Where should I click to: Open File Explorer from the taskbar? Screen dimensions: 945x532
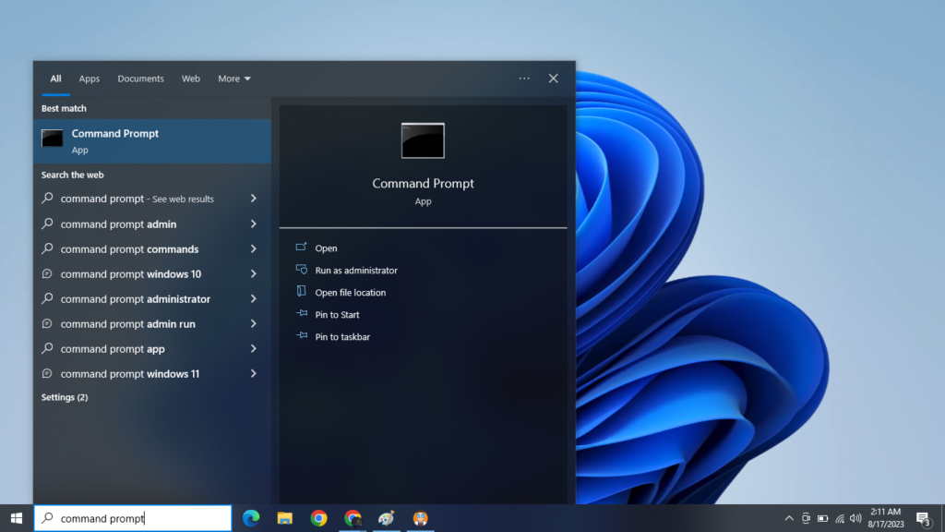[284, 519]
